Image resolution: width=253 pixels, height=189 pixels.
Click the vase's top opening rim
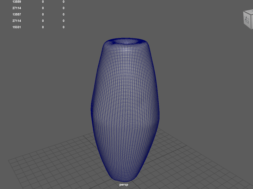click(126, 41)
